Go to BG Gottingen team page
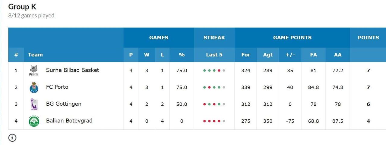 [x=64, y=104]
